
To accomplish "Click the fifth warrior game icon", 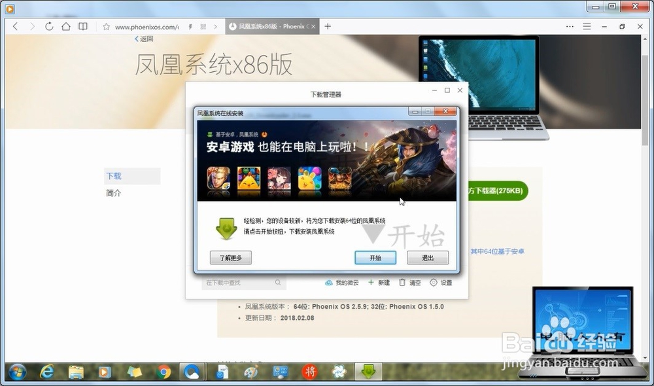I will click(340, 178).
